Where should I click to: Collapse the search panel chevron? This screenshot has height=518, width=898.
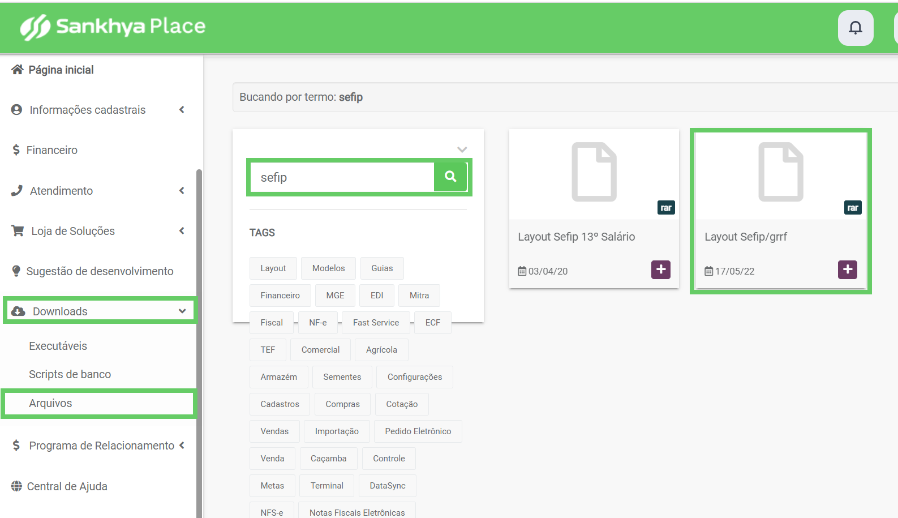click(462, 149)
